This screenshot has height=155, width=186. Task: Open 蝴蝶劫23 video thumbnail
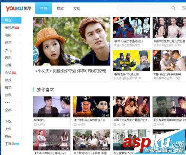52,107
